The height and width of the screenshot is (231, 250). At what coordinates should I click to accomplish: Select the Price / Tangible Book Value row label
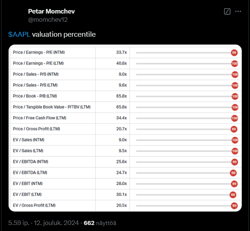pos(51,107)
